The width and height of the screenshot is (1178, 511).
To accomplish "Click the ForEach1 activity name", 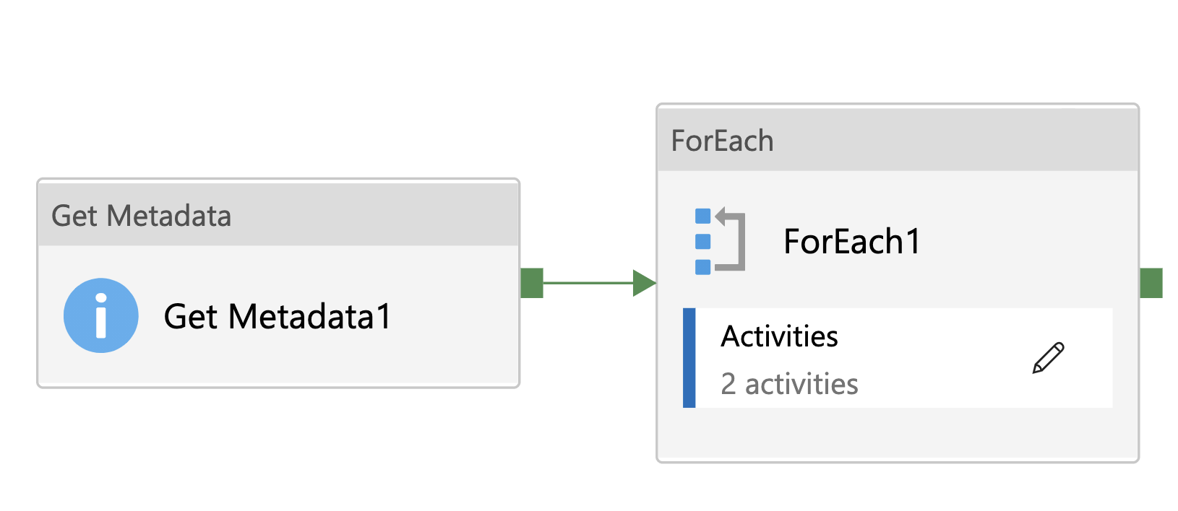I will click(x=852, y=242).
